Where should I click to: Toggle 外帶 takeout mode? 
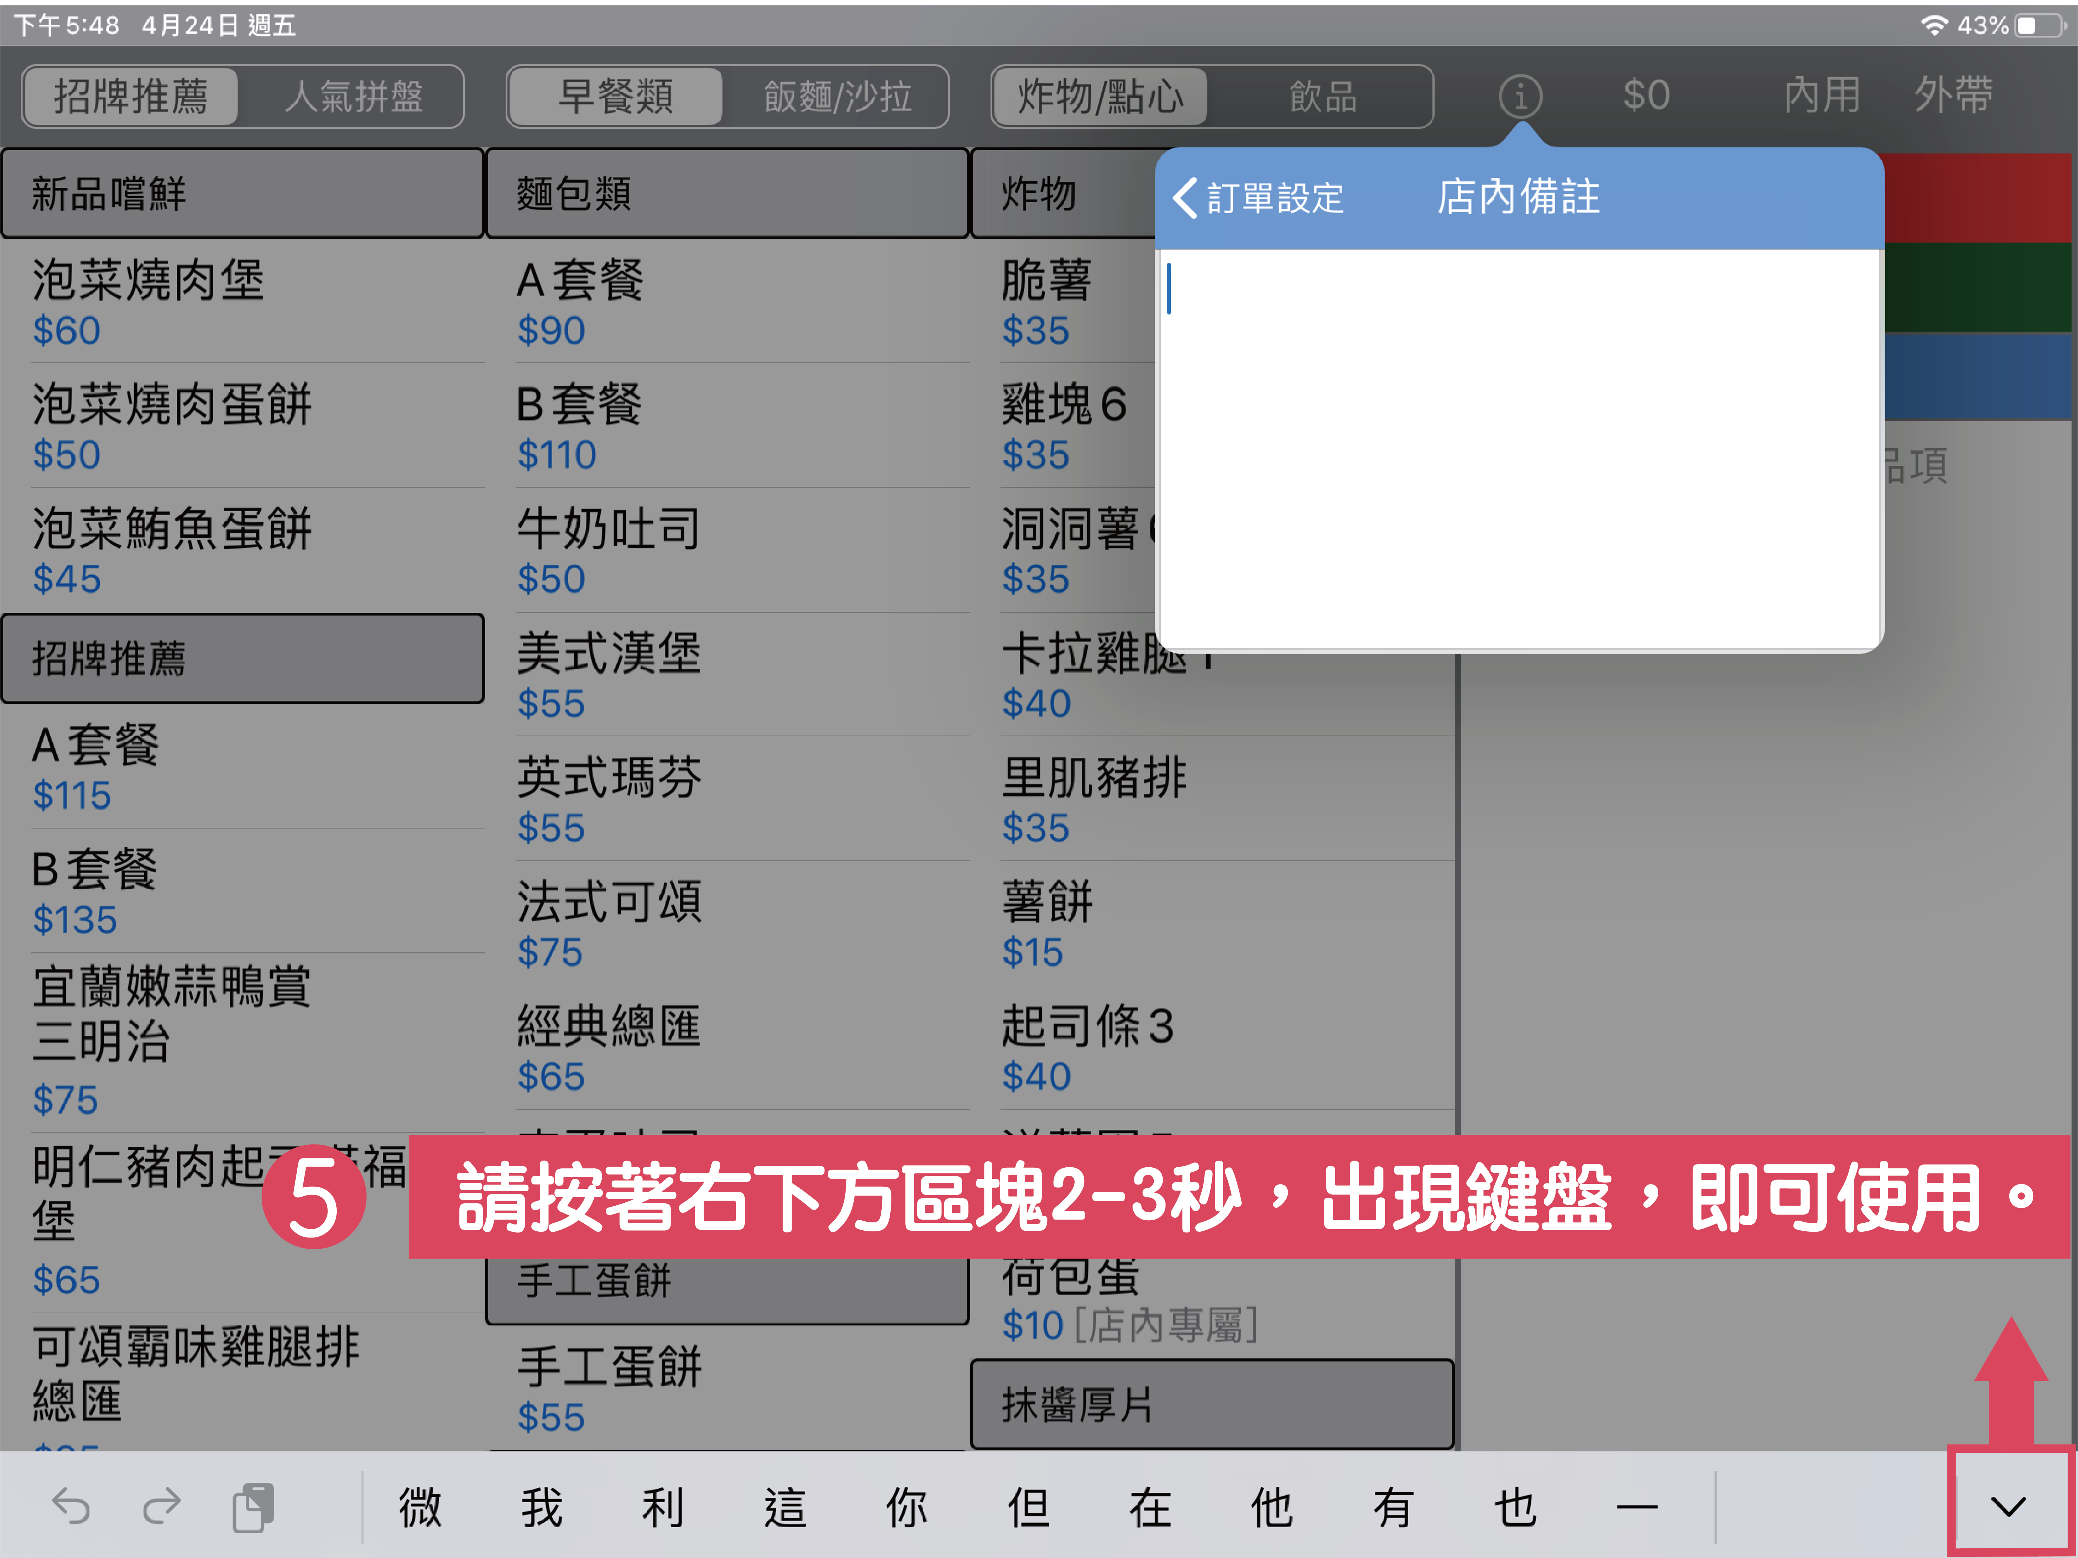tap(1953, 94)
